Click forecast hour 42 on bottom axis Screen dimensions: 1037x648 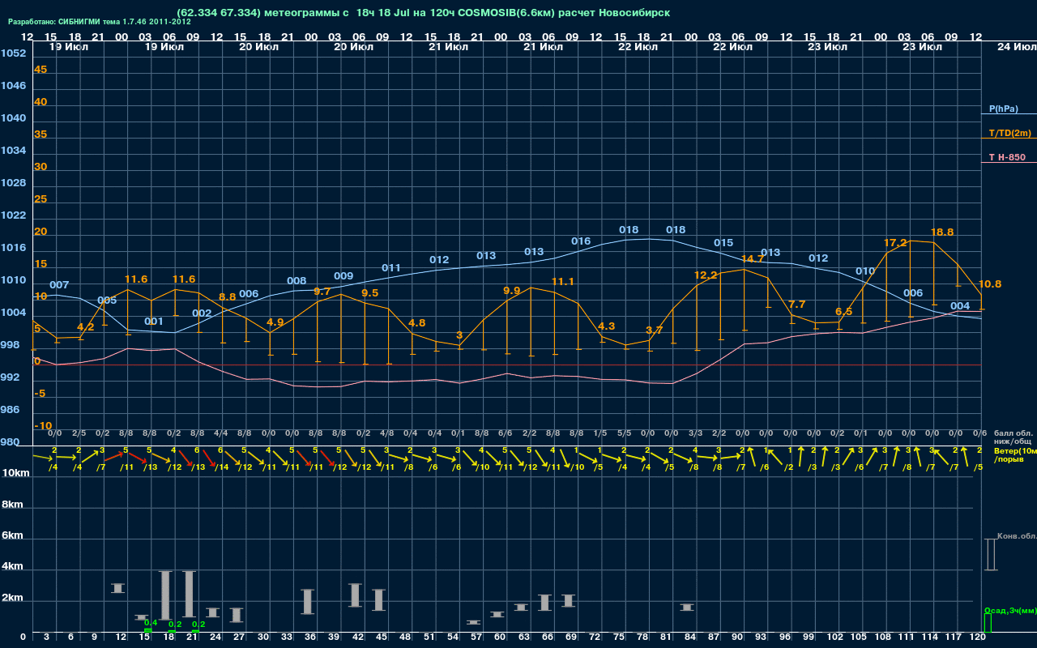coord(358,637)
